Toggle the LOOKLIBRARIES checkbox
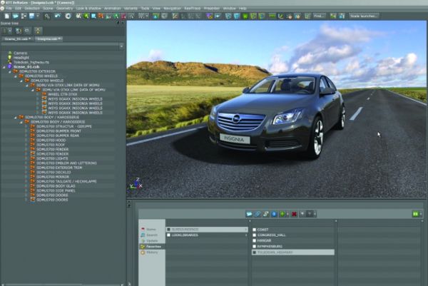428x286 pixels. [x=168, y=235]
